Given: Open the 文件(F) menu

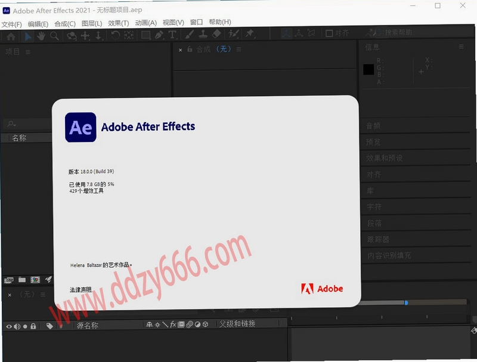Looking at the screenshot, I should (11, 24).
